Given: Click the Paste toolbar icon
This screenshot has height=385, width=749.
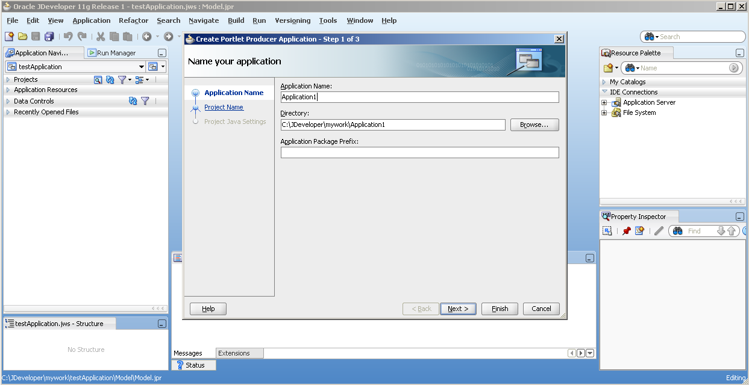Looking at the screenshot, I should 127,37.
